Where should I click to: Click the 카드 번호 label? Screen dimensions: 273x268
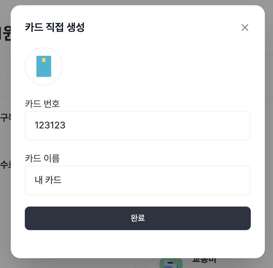[x=42, y=104]
